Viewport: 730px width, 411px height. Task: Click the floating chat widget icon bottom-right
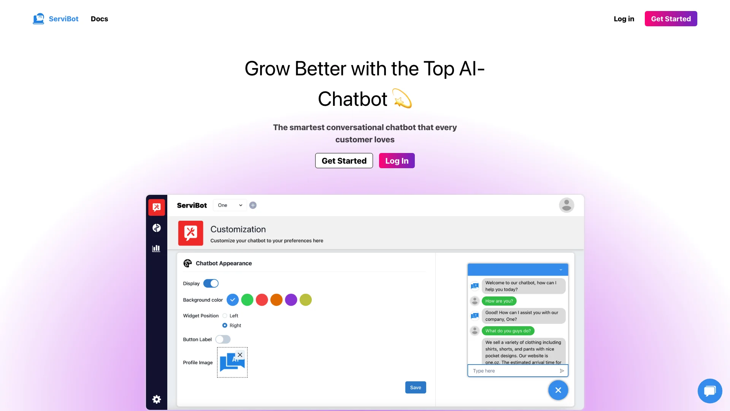(709, 391)
